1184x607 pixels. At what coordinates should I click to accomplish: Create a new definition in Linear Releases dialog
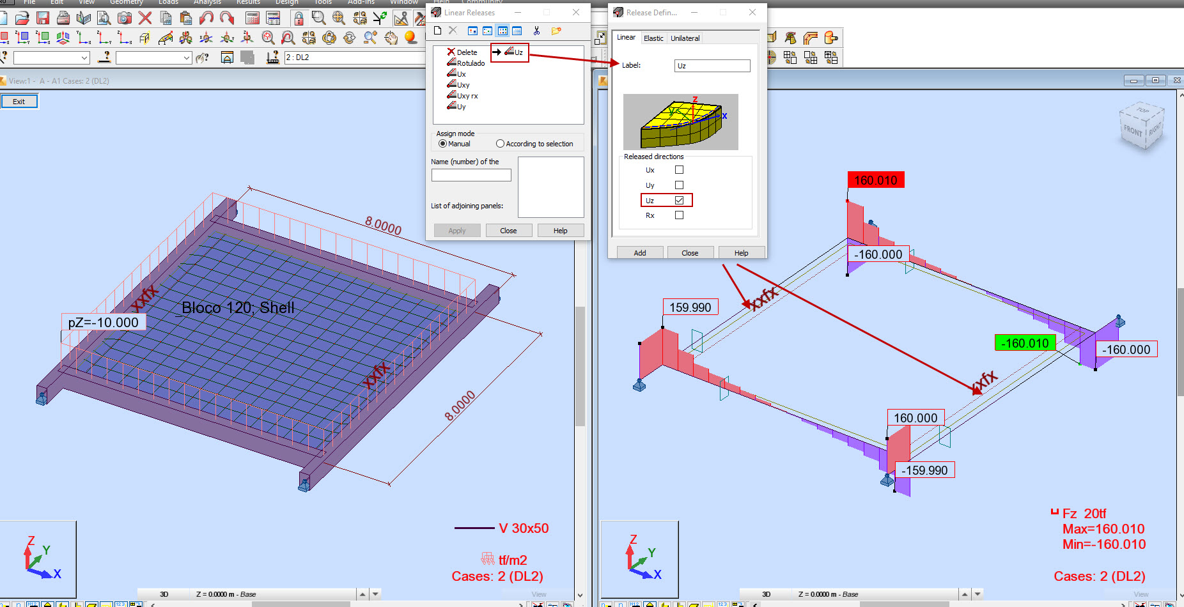click(437, 30)
